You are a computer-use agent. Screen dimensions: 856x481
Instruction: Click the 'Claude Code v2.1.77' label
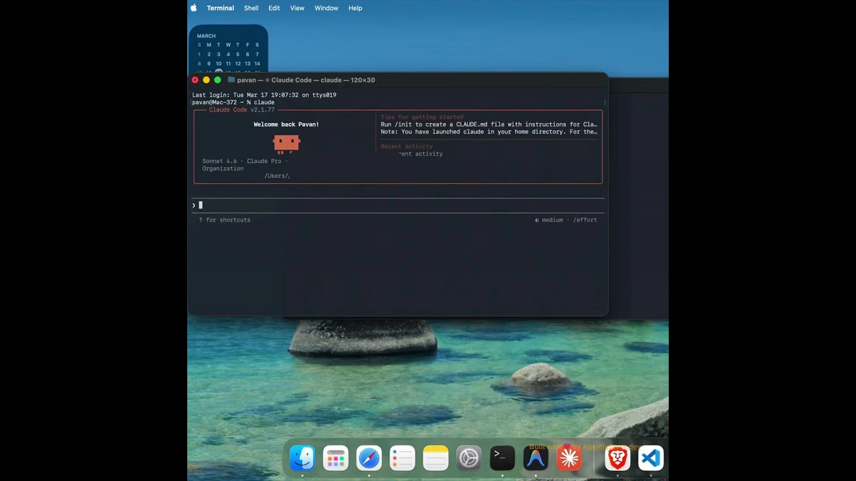pyautogui.click(x=242, y=110)
